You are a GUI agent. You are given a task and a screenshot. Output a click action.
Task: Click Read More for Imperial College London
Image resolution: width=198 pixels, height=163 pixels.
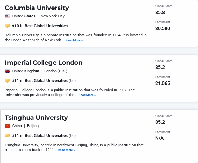coord(87,95)
